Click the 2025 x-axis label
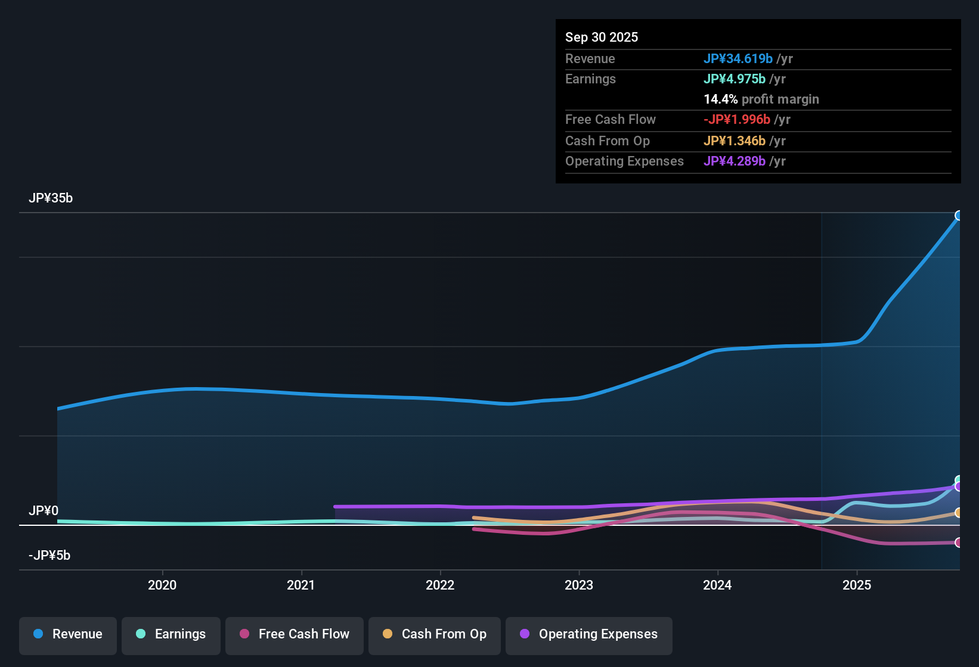Image resolution: width=979 pixels, height=667 pixels. pos(857,585)
